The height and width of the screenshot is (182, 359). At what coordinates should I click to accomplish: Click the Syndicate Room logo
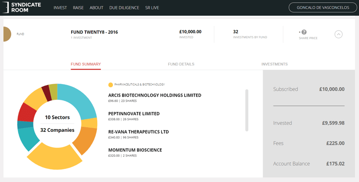(22, 7)
